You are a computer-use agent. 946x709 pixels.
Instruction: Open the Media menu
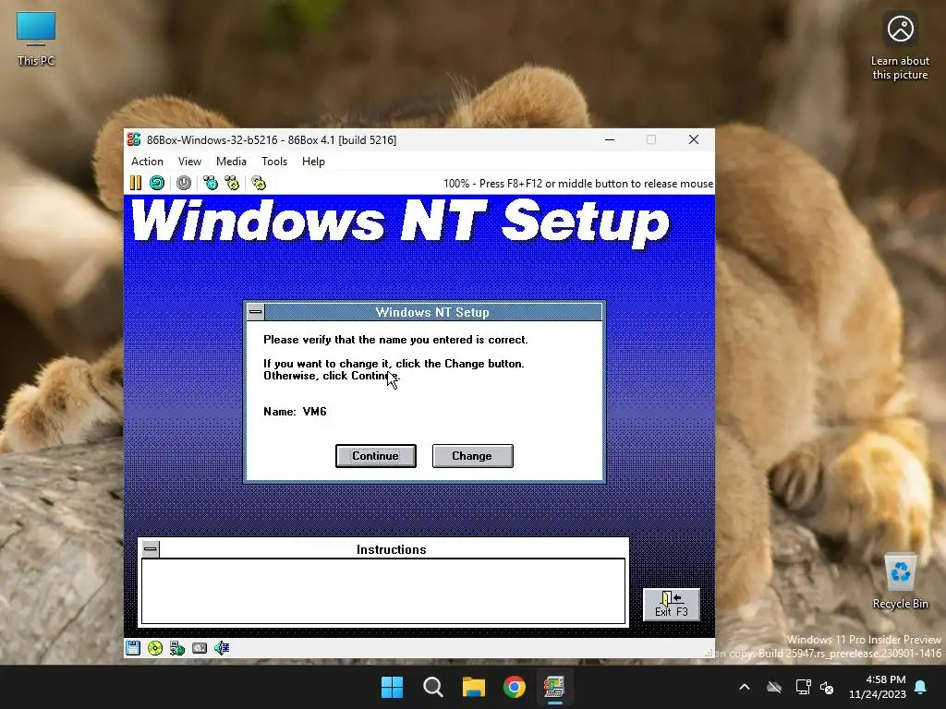[x=231, y=162]
